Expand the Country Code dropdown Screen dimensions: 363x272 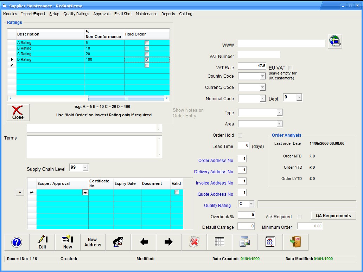[x=262, y=76]
